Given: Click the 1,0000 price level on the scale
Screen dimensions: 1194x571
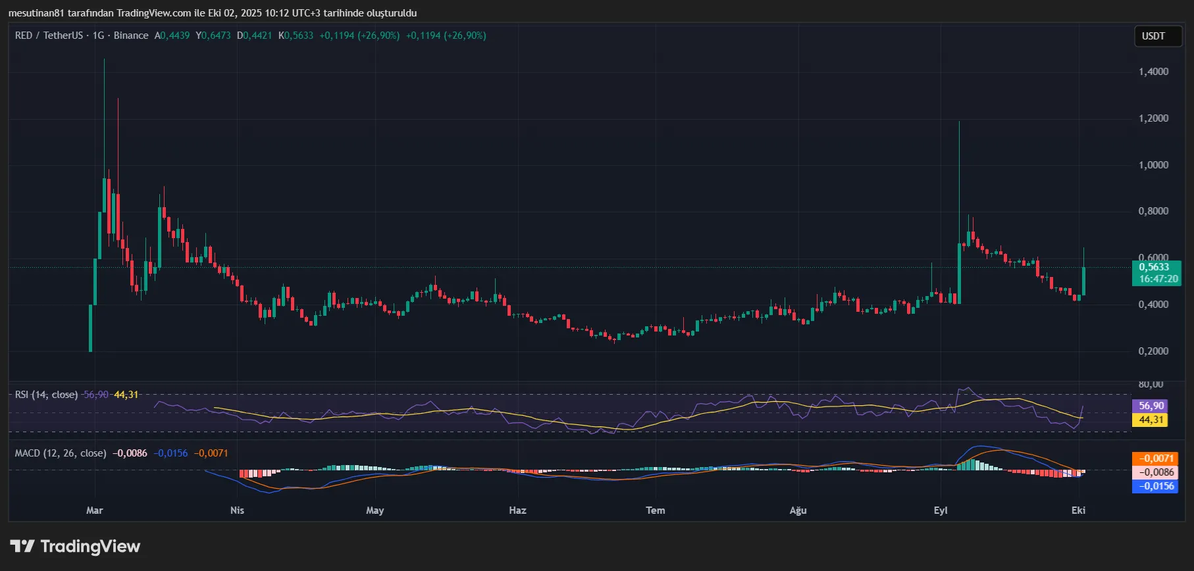Looking at the screenshot, I should coord(1153,165).
